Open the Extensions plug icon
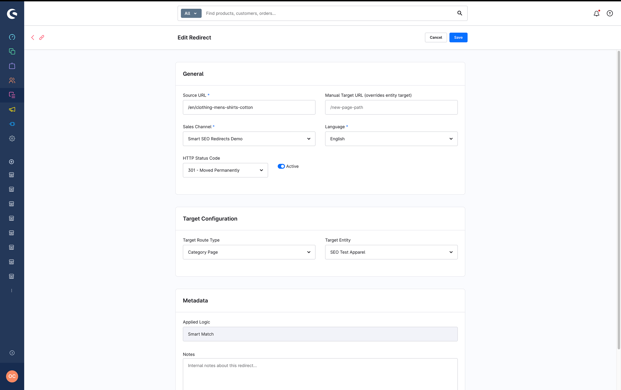 (12, 124)
